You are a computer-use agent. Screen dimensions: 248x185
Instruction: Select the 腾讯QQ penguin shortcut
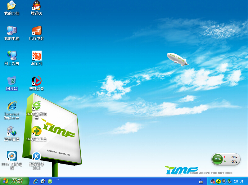point(37,8)
